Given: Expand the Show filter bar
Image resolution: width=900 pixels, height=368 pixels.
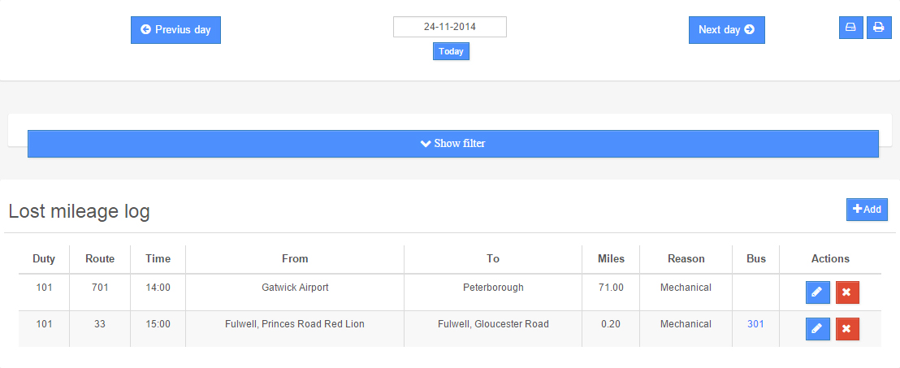Looking at the screenshot, I should pyautogui.click(x=452, y=144).
